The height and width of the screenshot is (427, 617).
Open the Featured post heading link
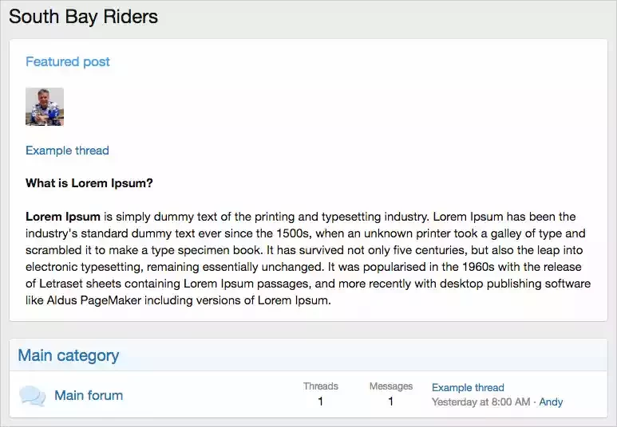coord(68,61)
